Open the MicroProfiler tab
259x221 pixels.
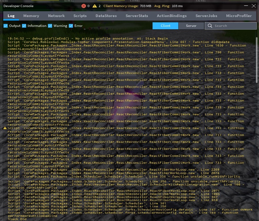[239, 16]
